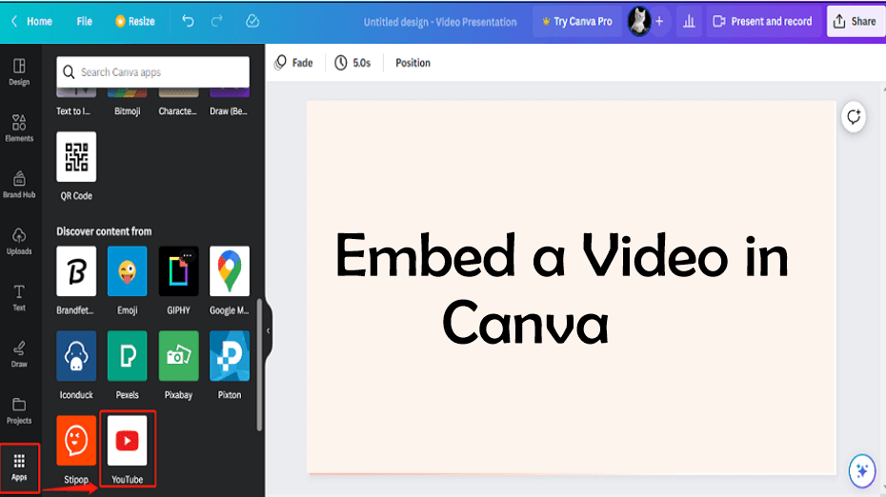Open the GIPHY app
The height and width of the screenshot is (497, 886).
(178, 271)
